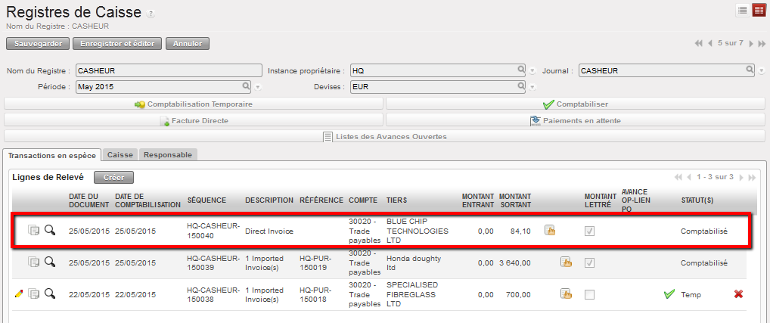Screen dimensions: 770x323
Task: Click hand icon on Honda doughty row
Action: pyautogui.click(x=565, y=262)
